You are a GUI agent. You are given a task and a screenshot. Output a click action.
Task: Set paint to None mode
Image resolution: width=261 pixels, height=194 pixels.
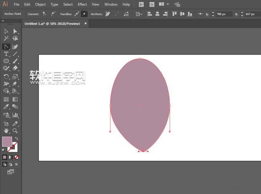coord(16,157)
